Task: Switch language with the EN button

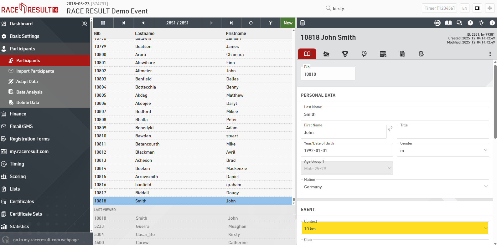Action: (x=465, y=8)
